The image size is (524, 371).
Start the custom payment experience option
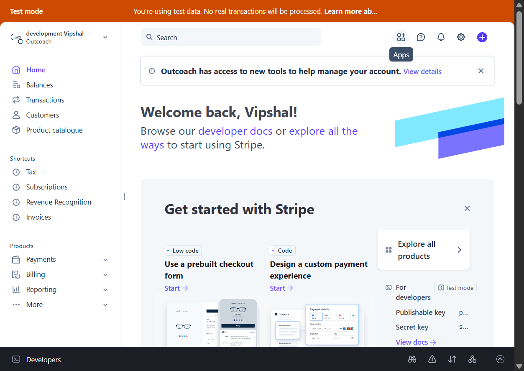click(281, 288)
